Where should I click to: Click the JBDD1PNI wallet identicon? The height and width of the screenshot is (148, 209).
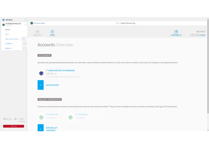pyautogui.click(x=41, y=117)
